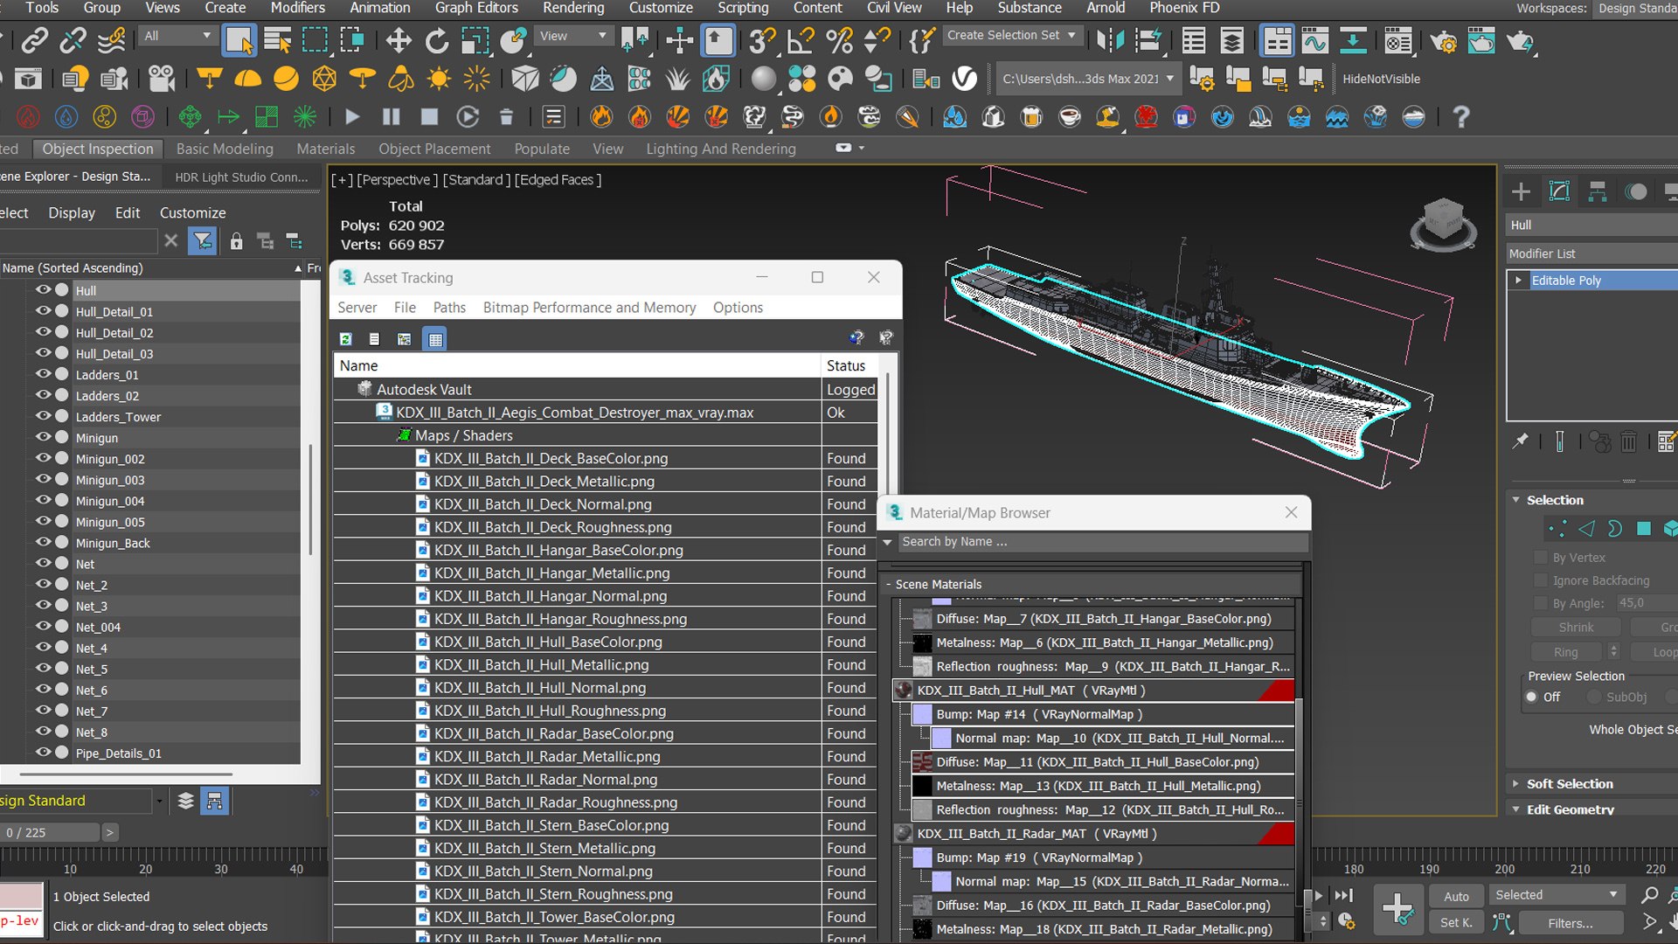Toggle the Angle Snap tool
The height and width of the screenshot is (944, 1678).
click(801, 40)
